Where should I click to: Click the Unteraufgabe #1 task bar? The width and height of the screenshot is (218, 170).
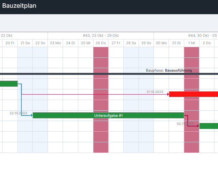[108, 115]
